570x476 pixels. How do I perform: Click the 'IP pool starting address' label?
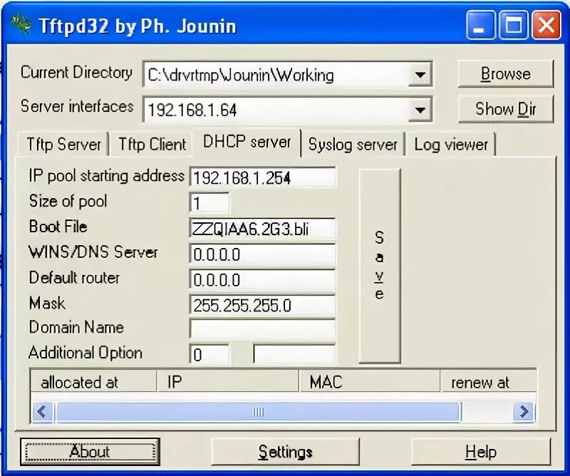pyautogui.click(x=106, y=176)
